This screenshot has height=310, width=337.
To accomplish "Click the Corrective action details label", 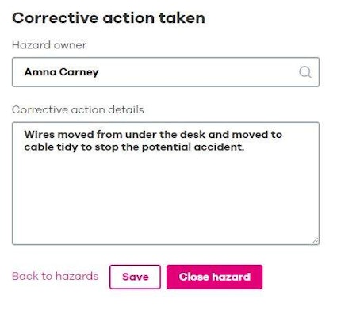I will [x=78, y=109].
